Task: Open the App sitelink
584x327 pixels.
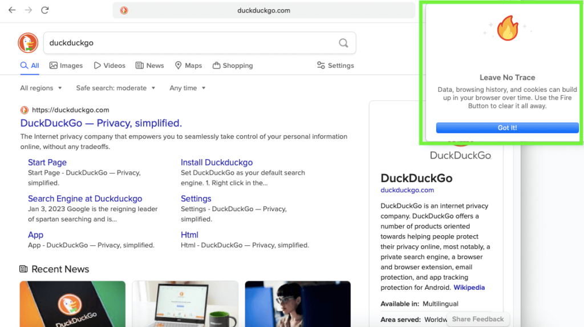Action: pos(35,235)
